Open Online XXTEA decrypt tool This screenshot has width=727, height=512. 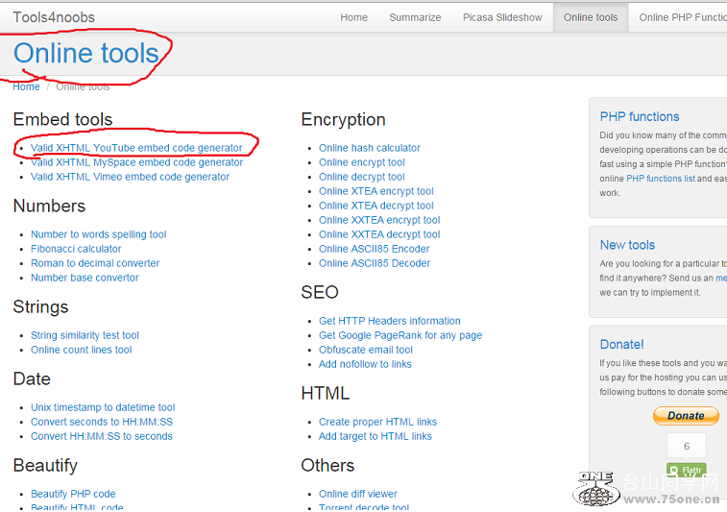pos(379,234)
